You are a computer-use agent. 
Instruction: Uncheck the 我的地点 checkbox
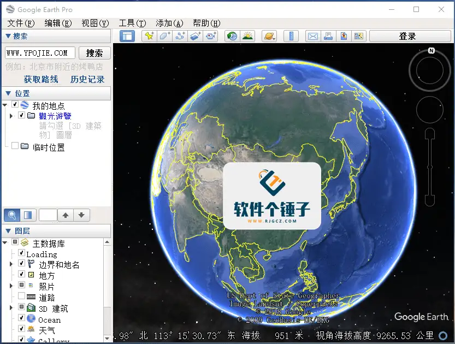coord(15,104)
